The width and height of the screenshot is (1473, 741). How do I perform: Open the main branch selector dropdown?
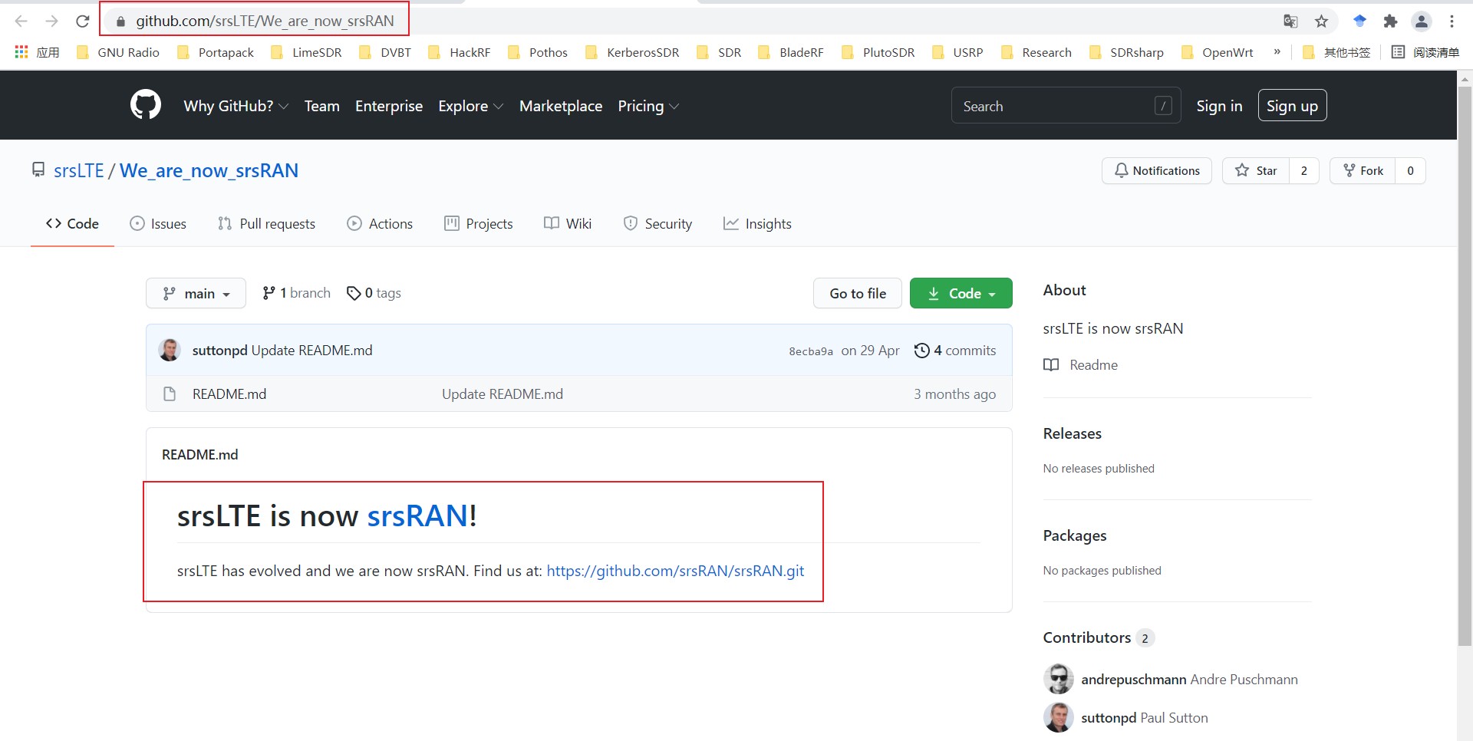pos(196,293)
